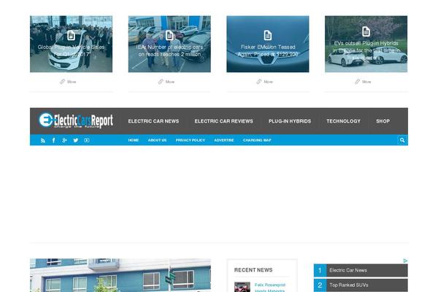Open the RSS feed icon
Screen dimensions: 438x292
[43, 140]
